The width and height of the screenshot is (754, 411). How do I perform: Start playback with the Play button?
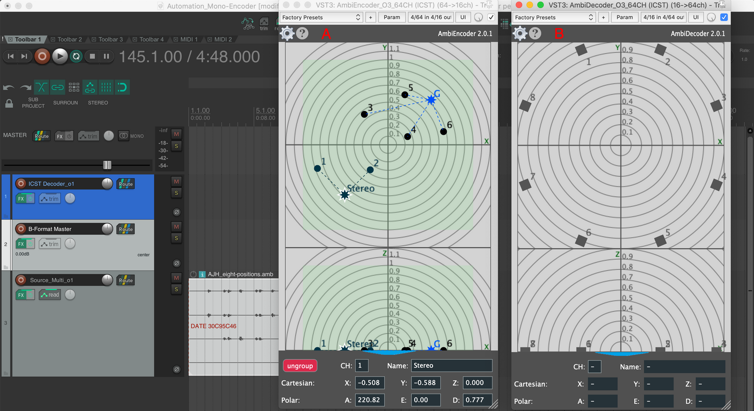(59, 56)
